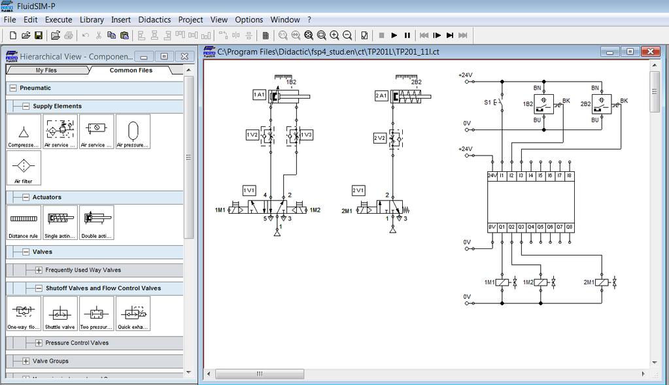Collapse Shutoff Valves and Flow Control Valves
This screenshot has width=669, height=385.
pos(39,288)
